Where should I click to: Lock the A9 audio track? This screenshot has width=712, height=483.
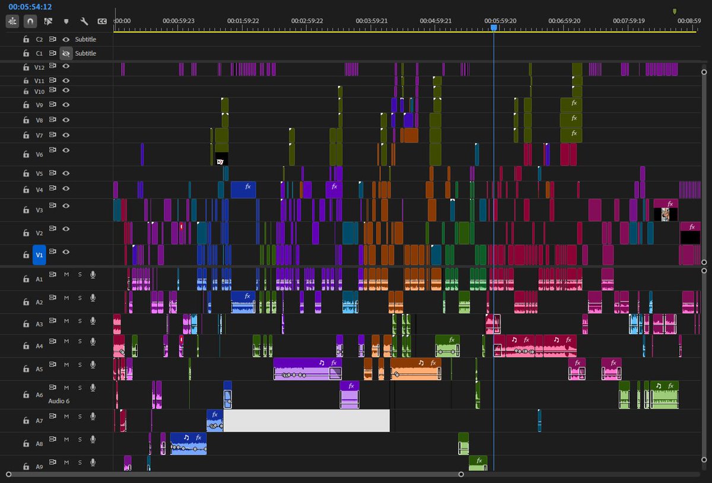point(26,467)
